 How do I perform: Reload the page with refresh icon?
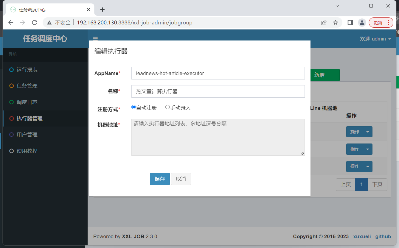point(35,23)
